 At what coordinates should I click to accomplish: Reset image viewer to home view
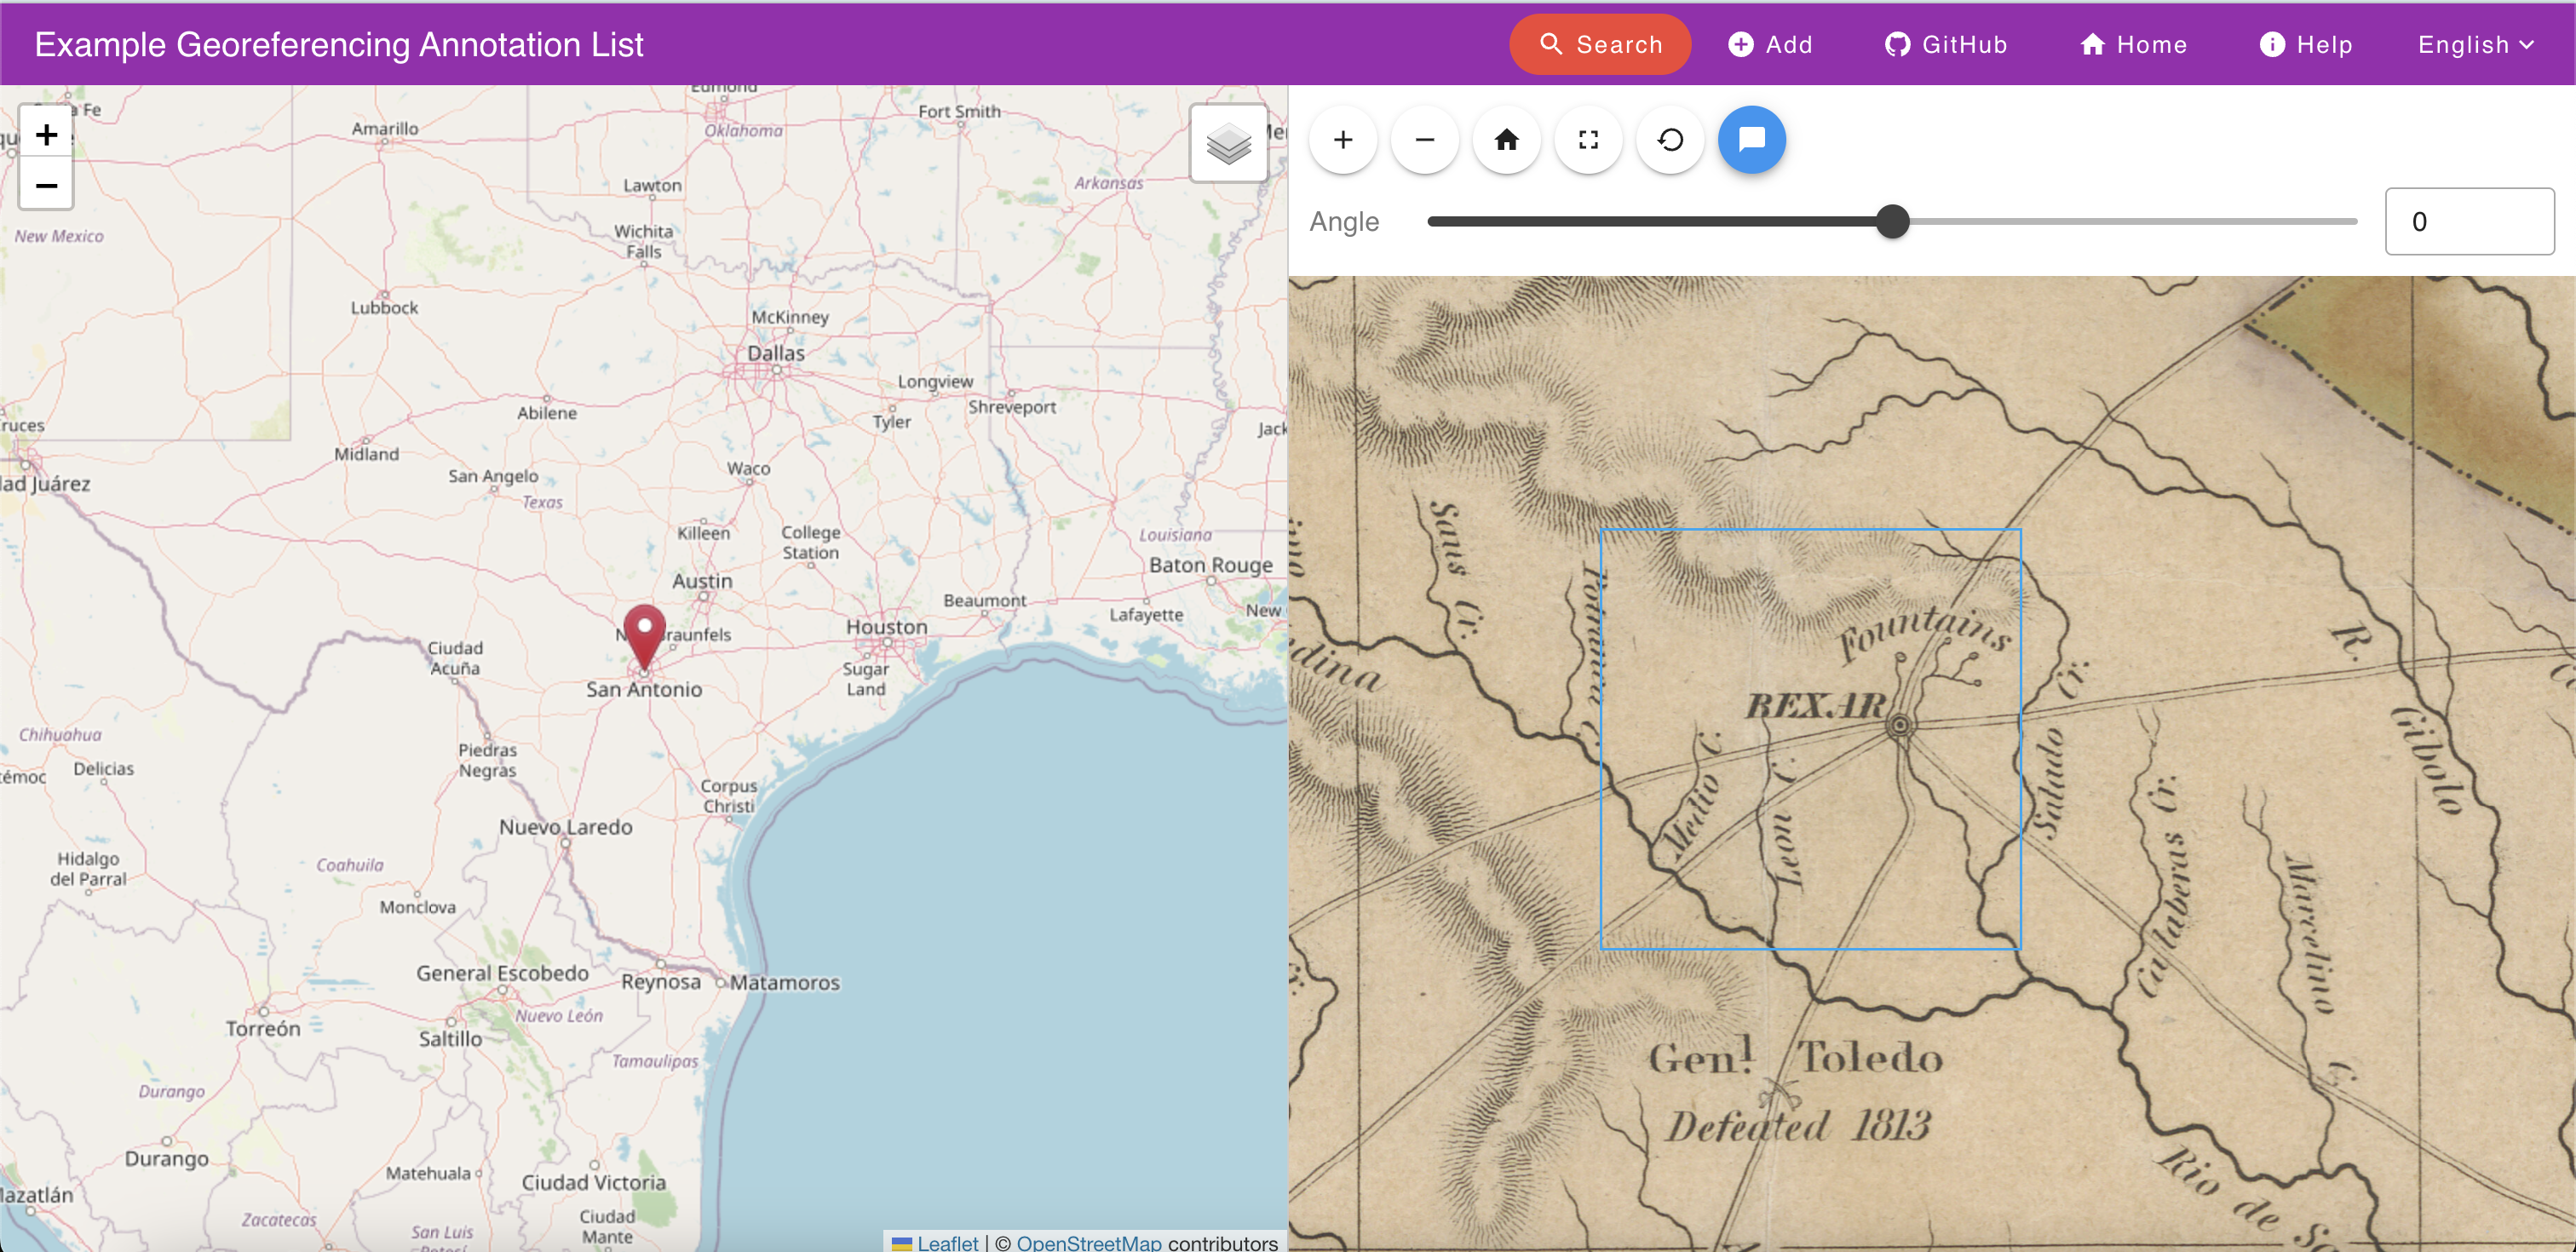1506,140
